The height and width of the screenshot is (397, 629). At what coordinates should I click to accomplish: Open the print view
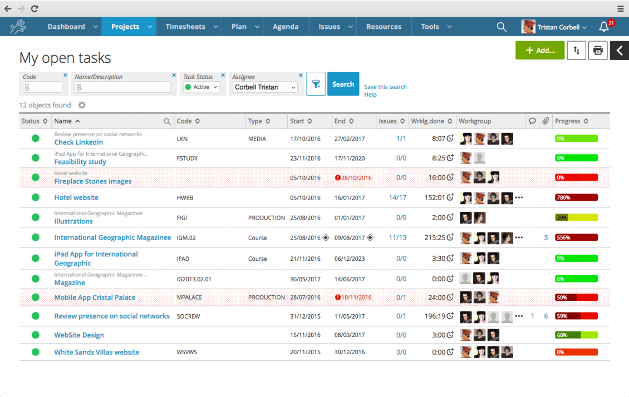pyautogui.click(x=598, y=51)
